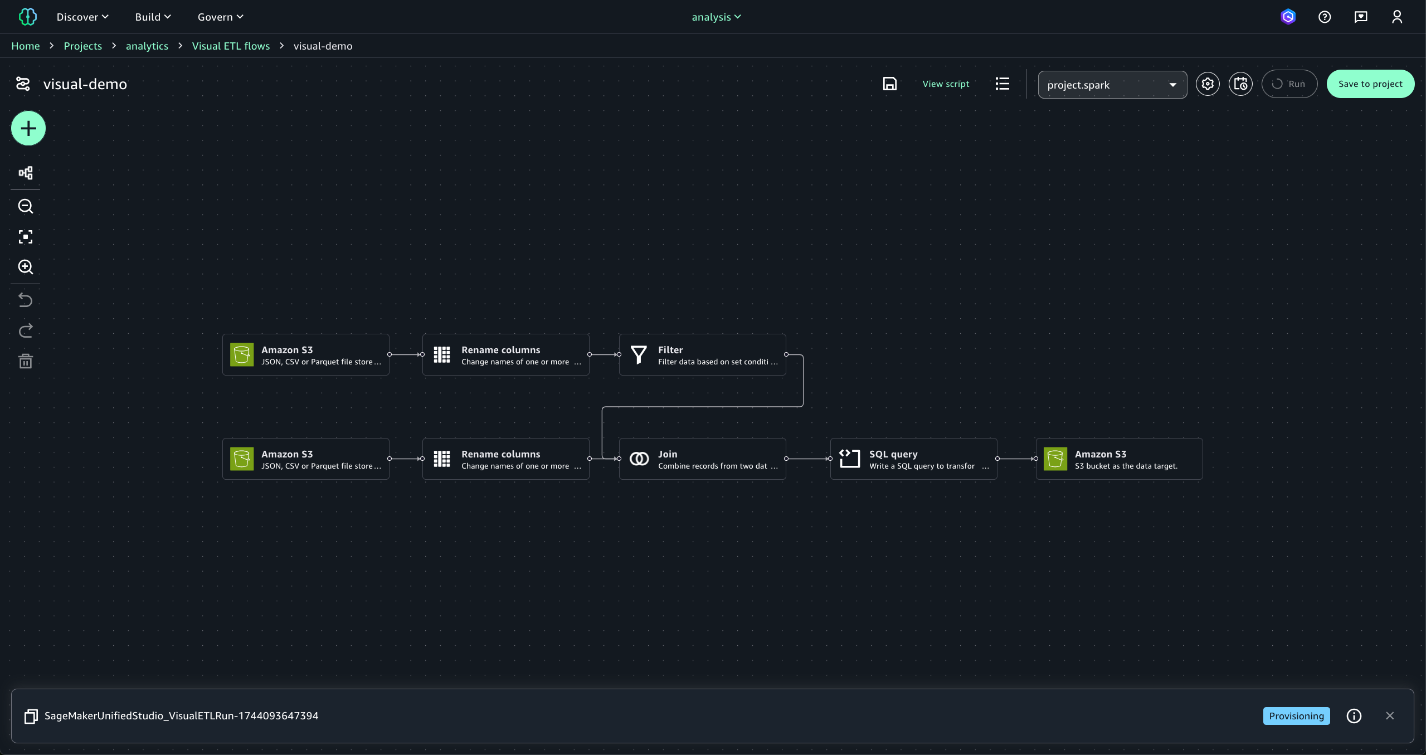Viewport: 1426px width, 755px height.
Task: Zoom out the canvas
Action: 26,206
